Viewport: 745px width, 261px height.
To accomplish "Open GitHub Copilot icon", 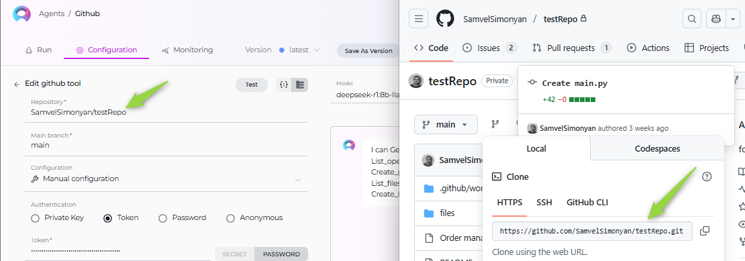I will pos(716,19).
